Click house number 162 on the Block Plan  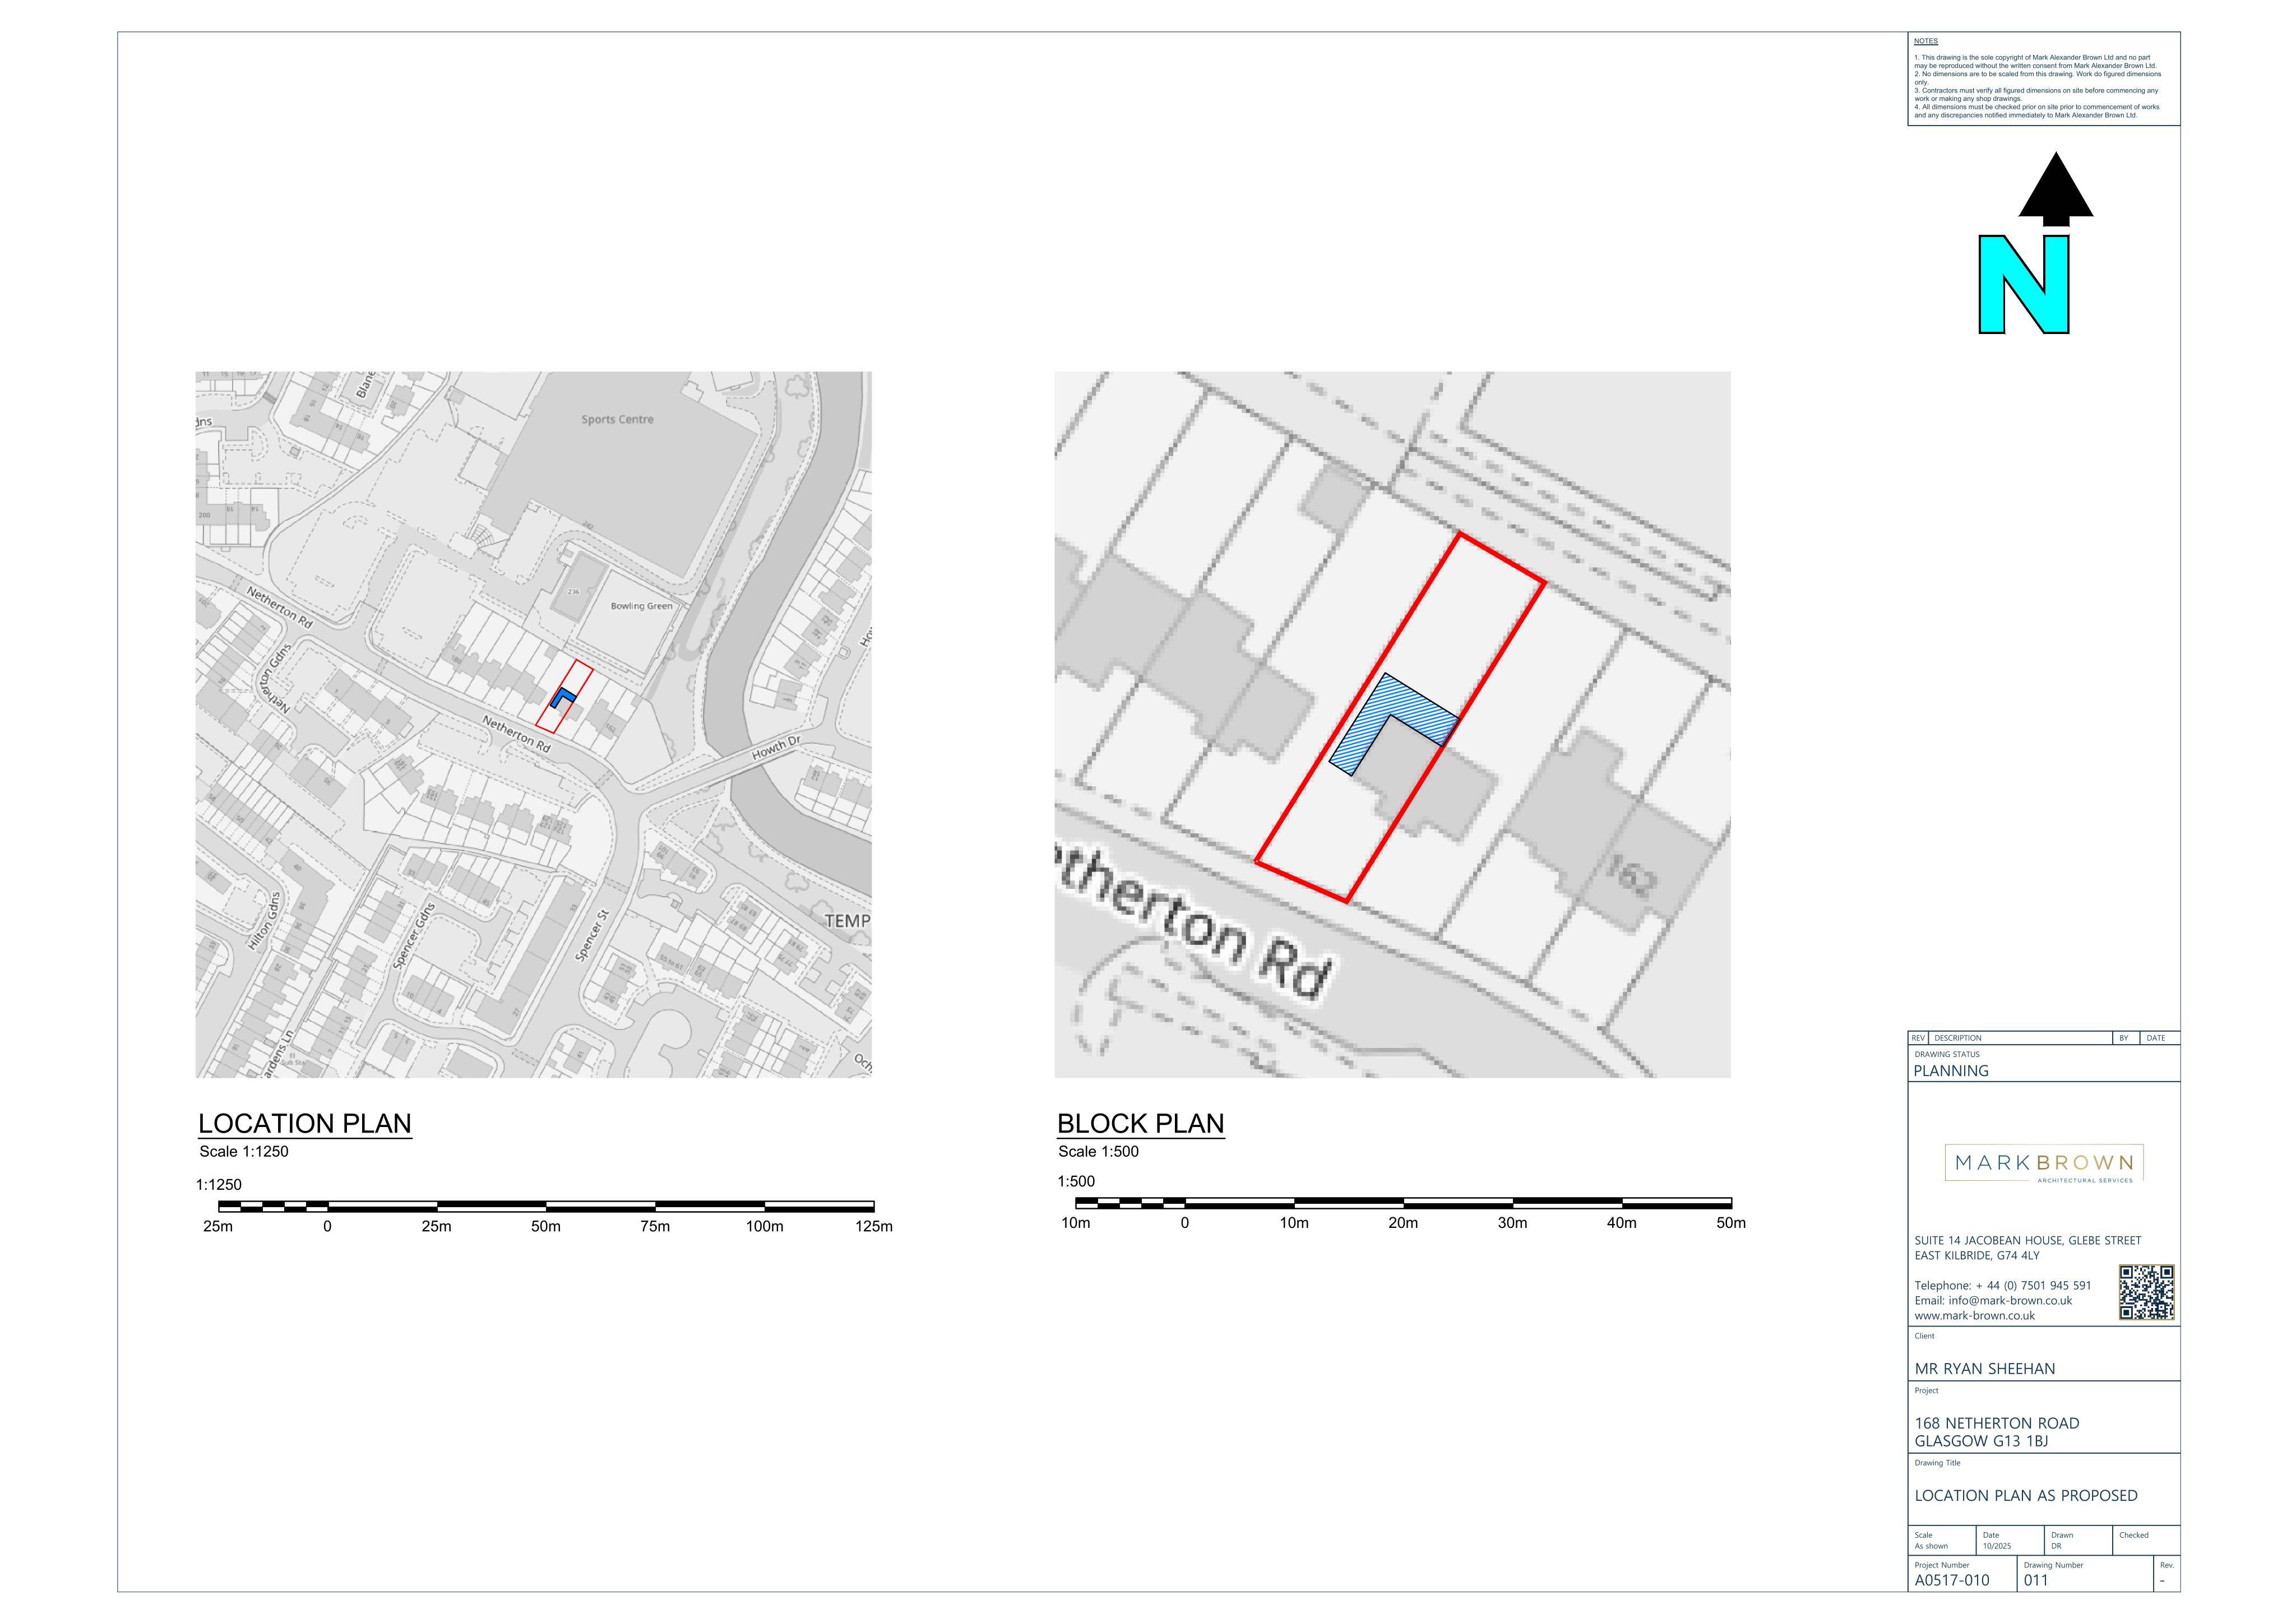[1631, 876]
